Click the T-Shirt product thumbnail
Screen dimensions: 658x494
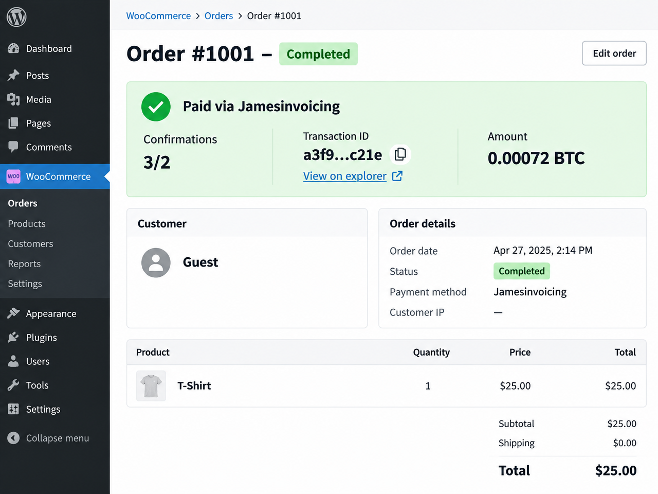coord(151,386)
